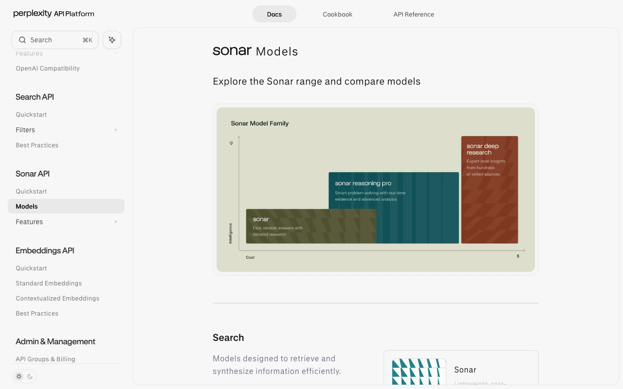Click the Search API sidebar heading

click(35, 97)
